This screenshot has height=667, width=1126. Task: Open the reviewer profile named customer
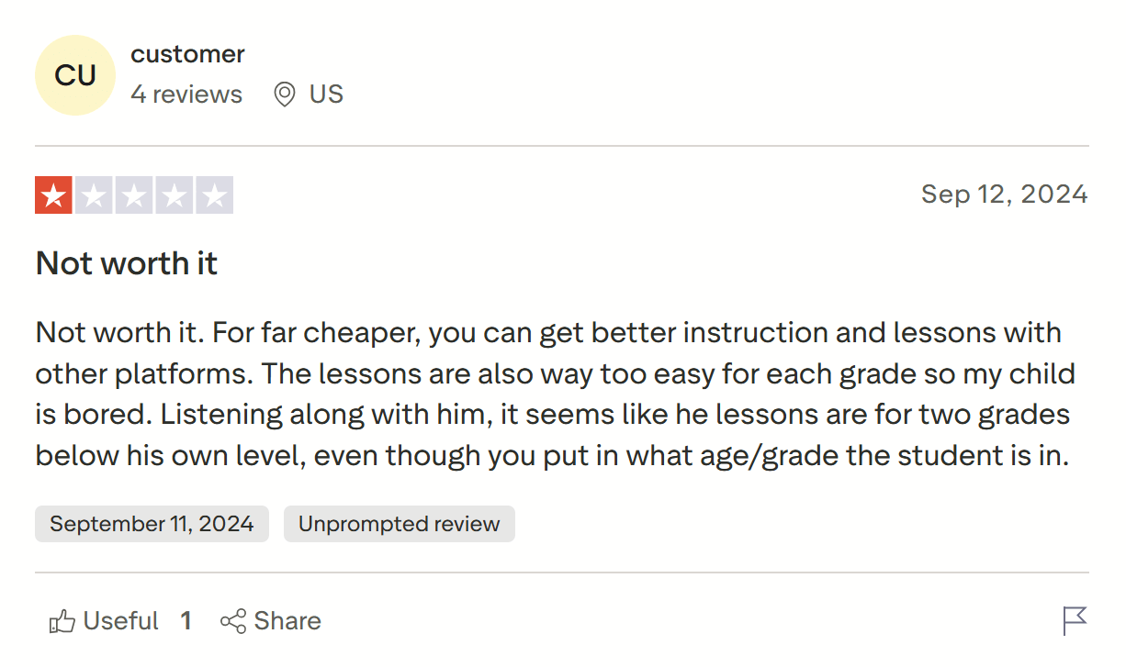[187, 53]
